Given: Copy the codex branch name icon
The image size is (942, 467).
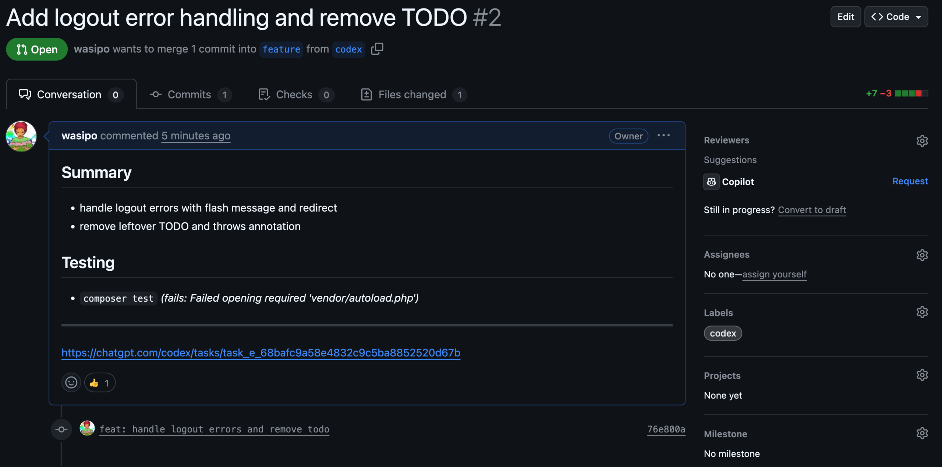Looking at the screenshot, I should pos(377,49).
